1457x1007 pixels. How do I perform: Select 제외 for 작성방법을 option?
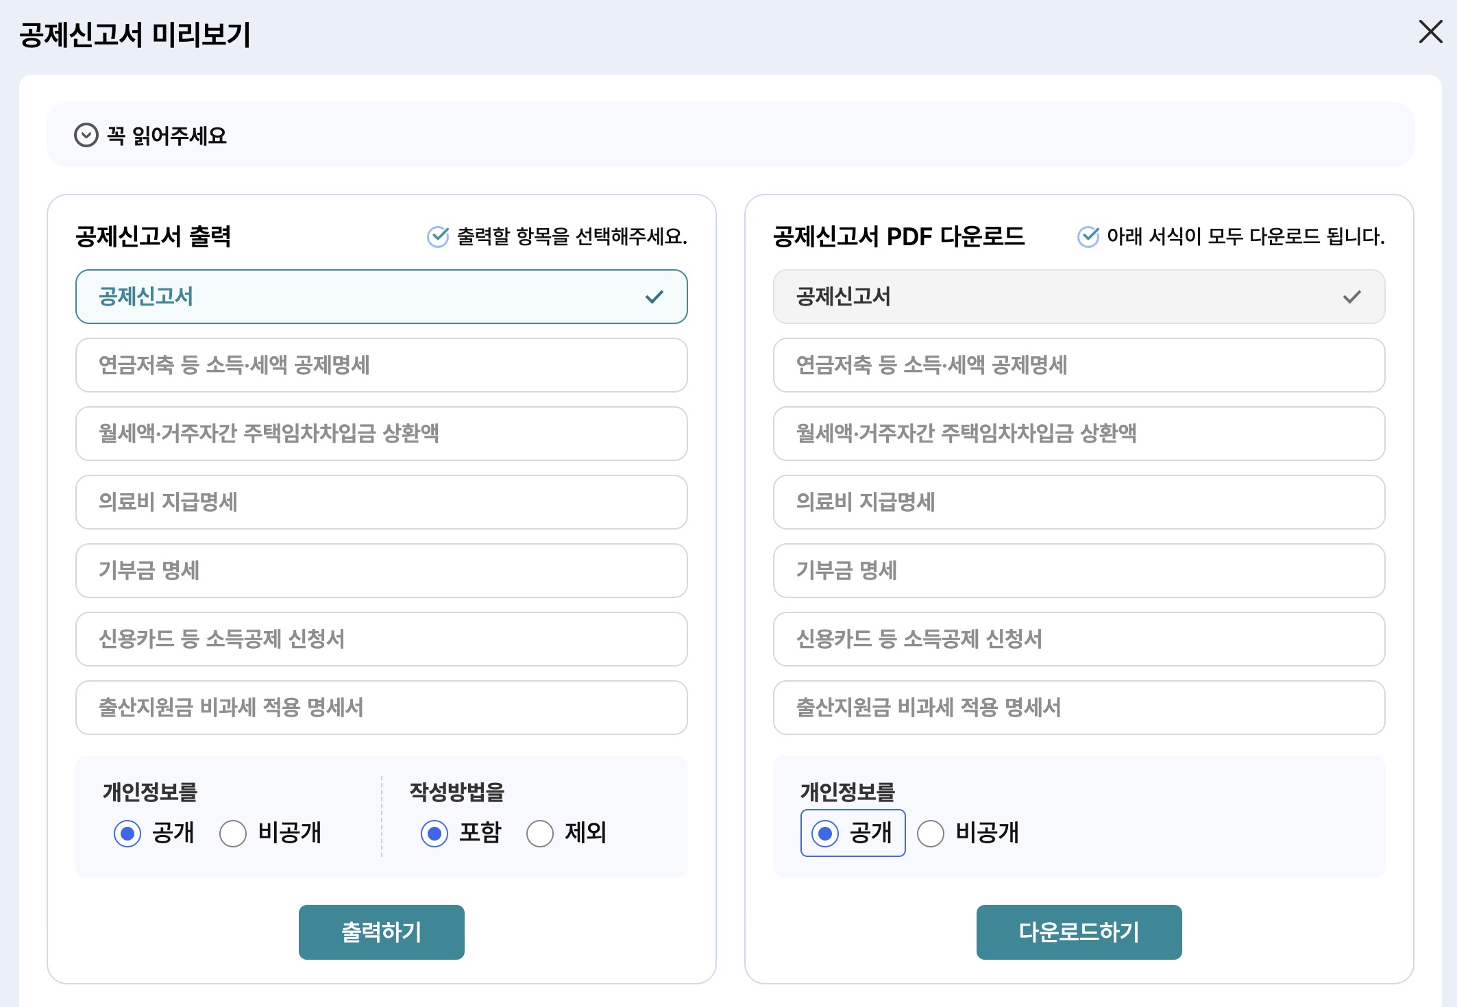point(540,833)
